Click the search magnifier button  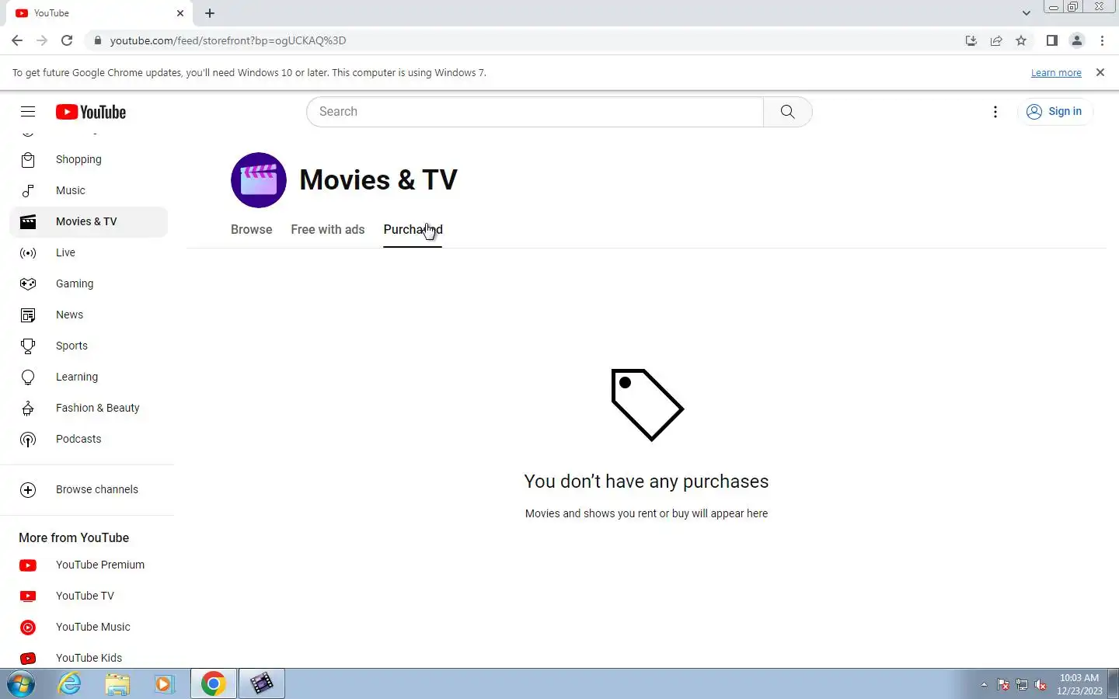pos(788,112)
